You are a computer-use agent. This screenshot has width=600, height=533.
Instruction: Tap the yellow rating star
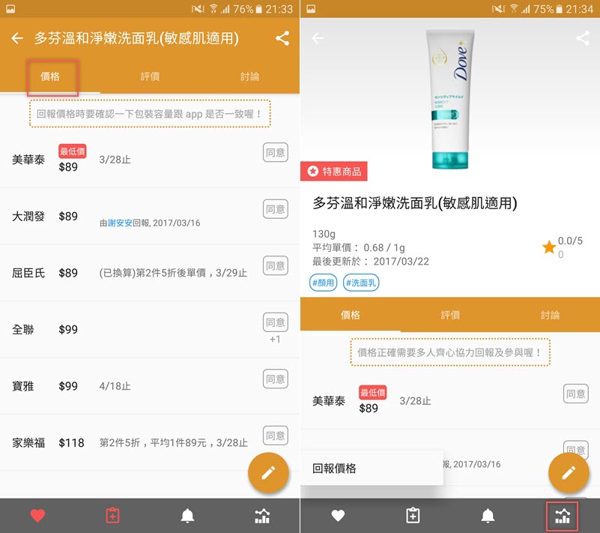tap(549, 247)
